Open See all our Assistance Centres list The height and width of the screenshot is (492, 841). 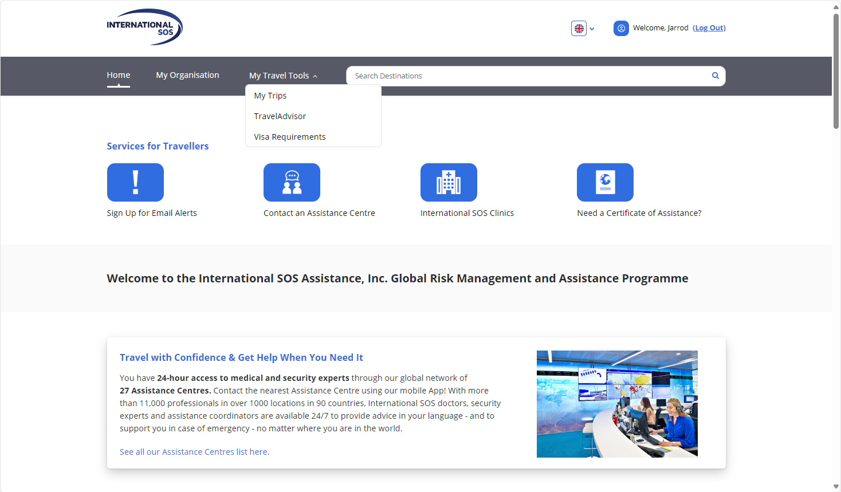click(194, 452)
